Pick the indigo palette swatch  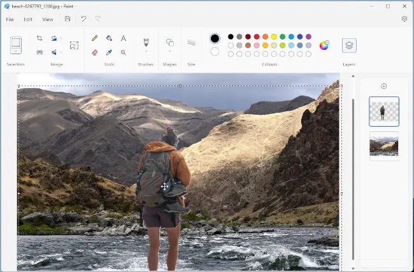point(300,37)
